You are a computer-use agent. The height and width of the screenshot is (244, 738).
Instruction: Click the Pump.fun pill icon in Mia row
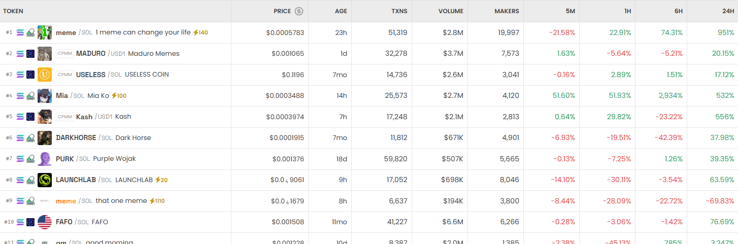coord(30,96)
